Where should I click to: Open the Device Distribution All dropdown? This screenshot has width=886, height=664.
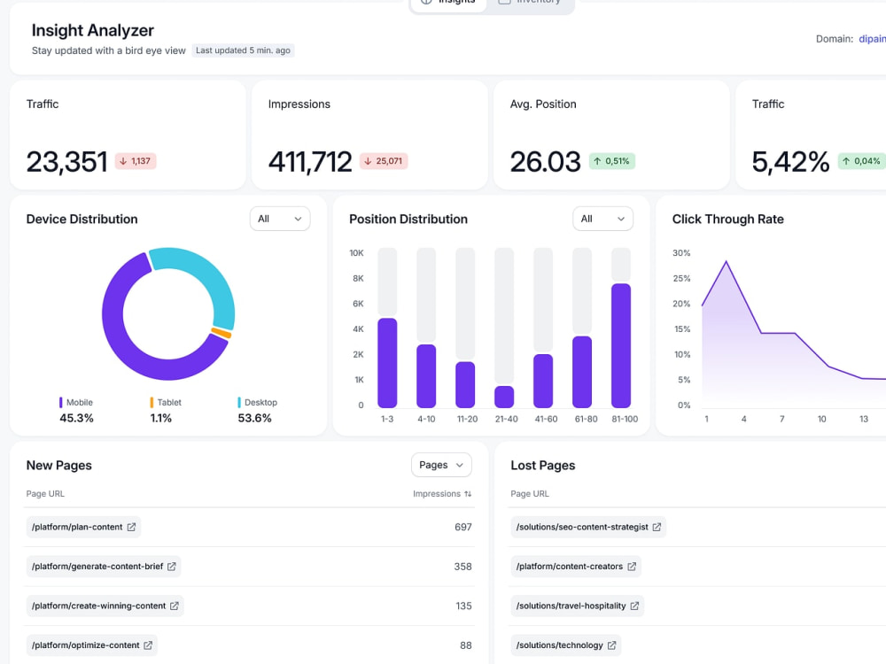click(280, 219)
